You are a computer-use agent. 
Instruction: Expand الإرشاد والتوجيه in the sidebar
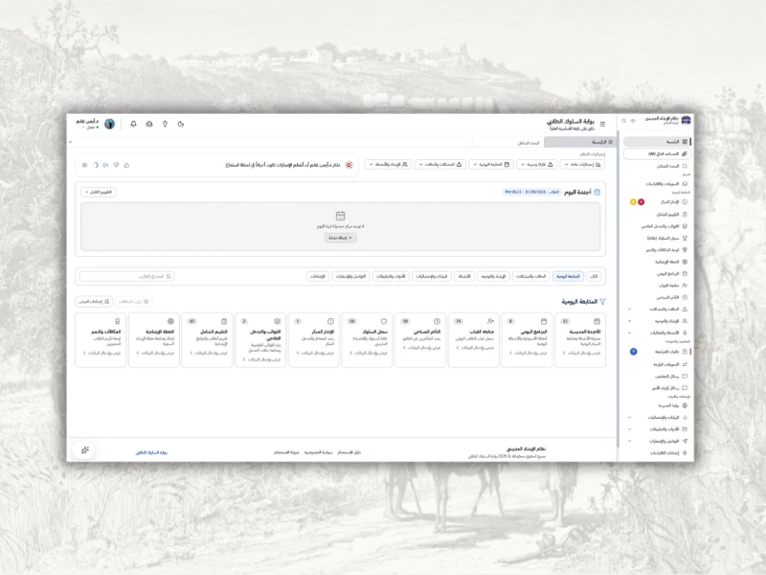pyautogui.click(x=657, y=321)
